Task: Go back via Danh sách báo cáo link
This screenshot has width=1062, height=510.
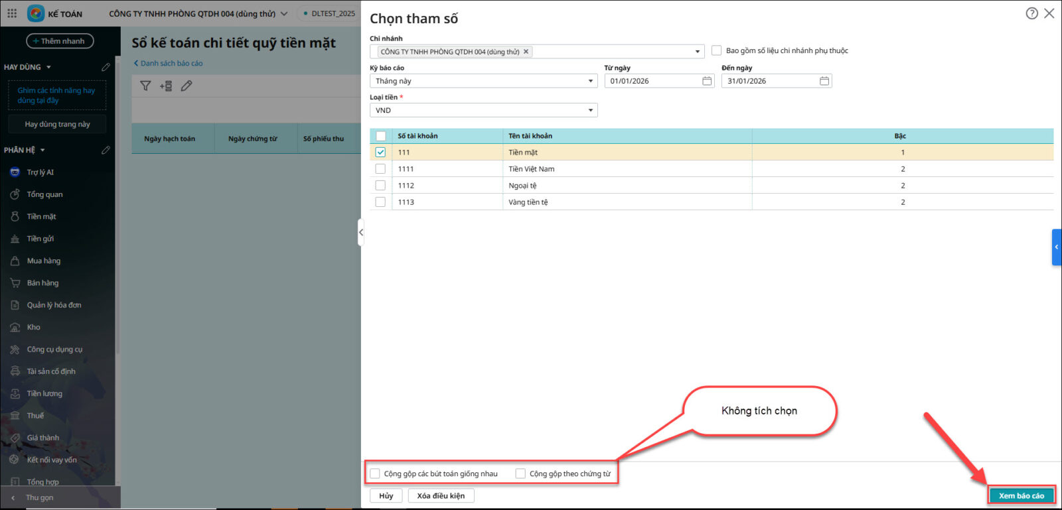Action: tap(169, 64)
